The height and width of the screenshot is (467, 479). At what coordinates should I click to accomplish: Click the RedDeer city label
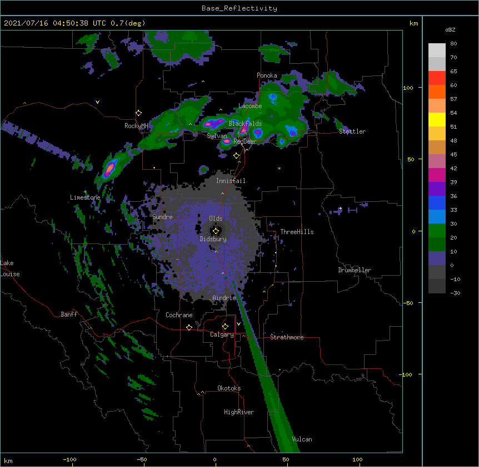coord(245,141)
